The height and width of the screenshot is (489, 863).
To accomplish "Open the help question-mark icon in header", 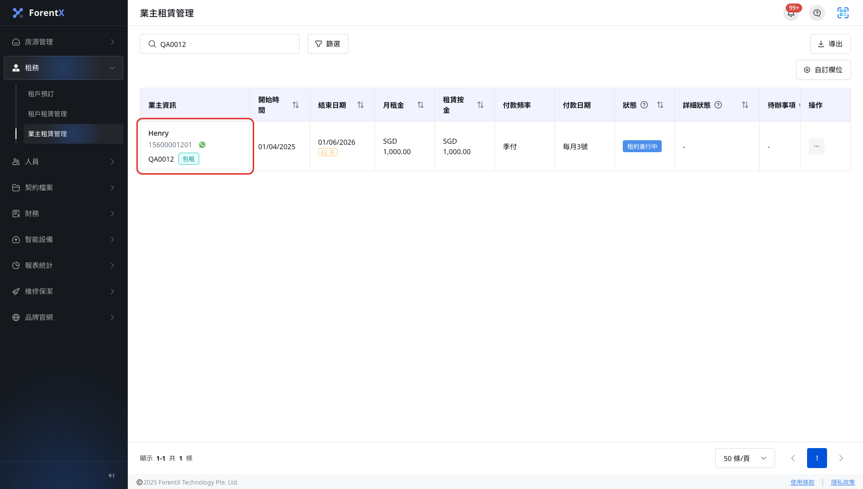I will pyautogui.click(x=817, y=13).
